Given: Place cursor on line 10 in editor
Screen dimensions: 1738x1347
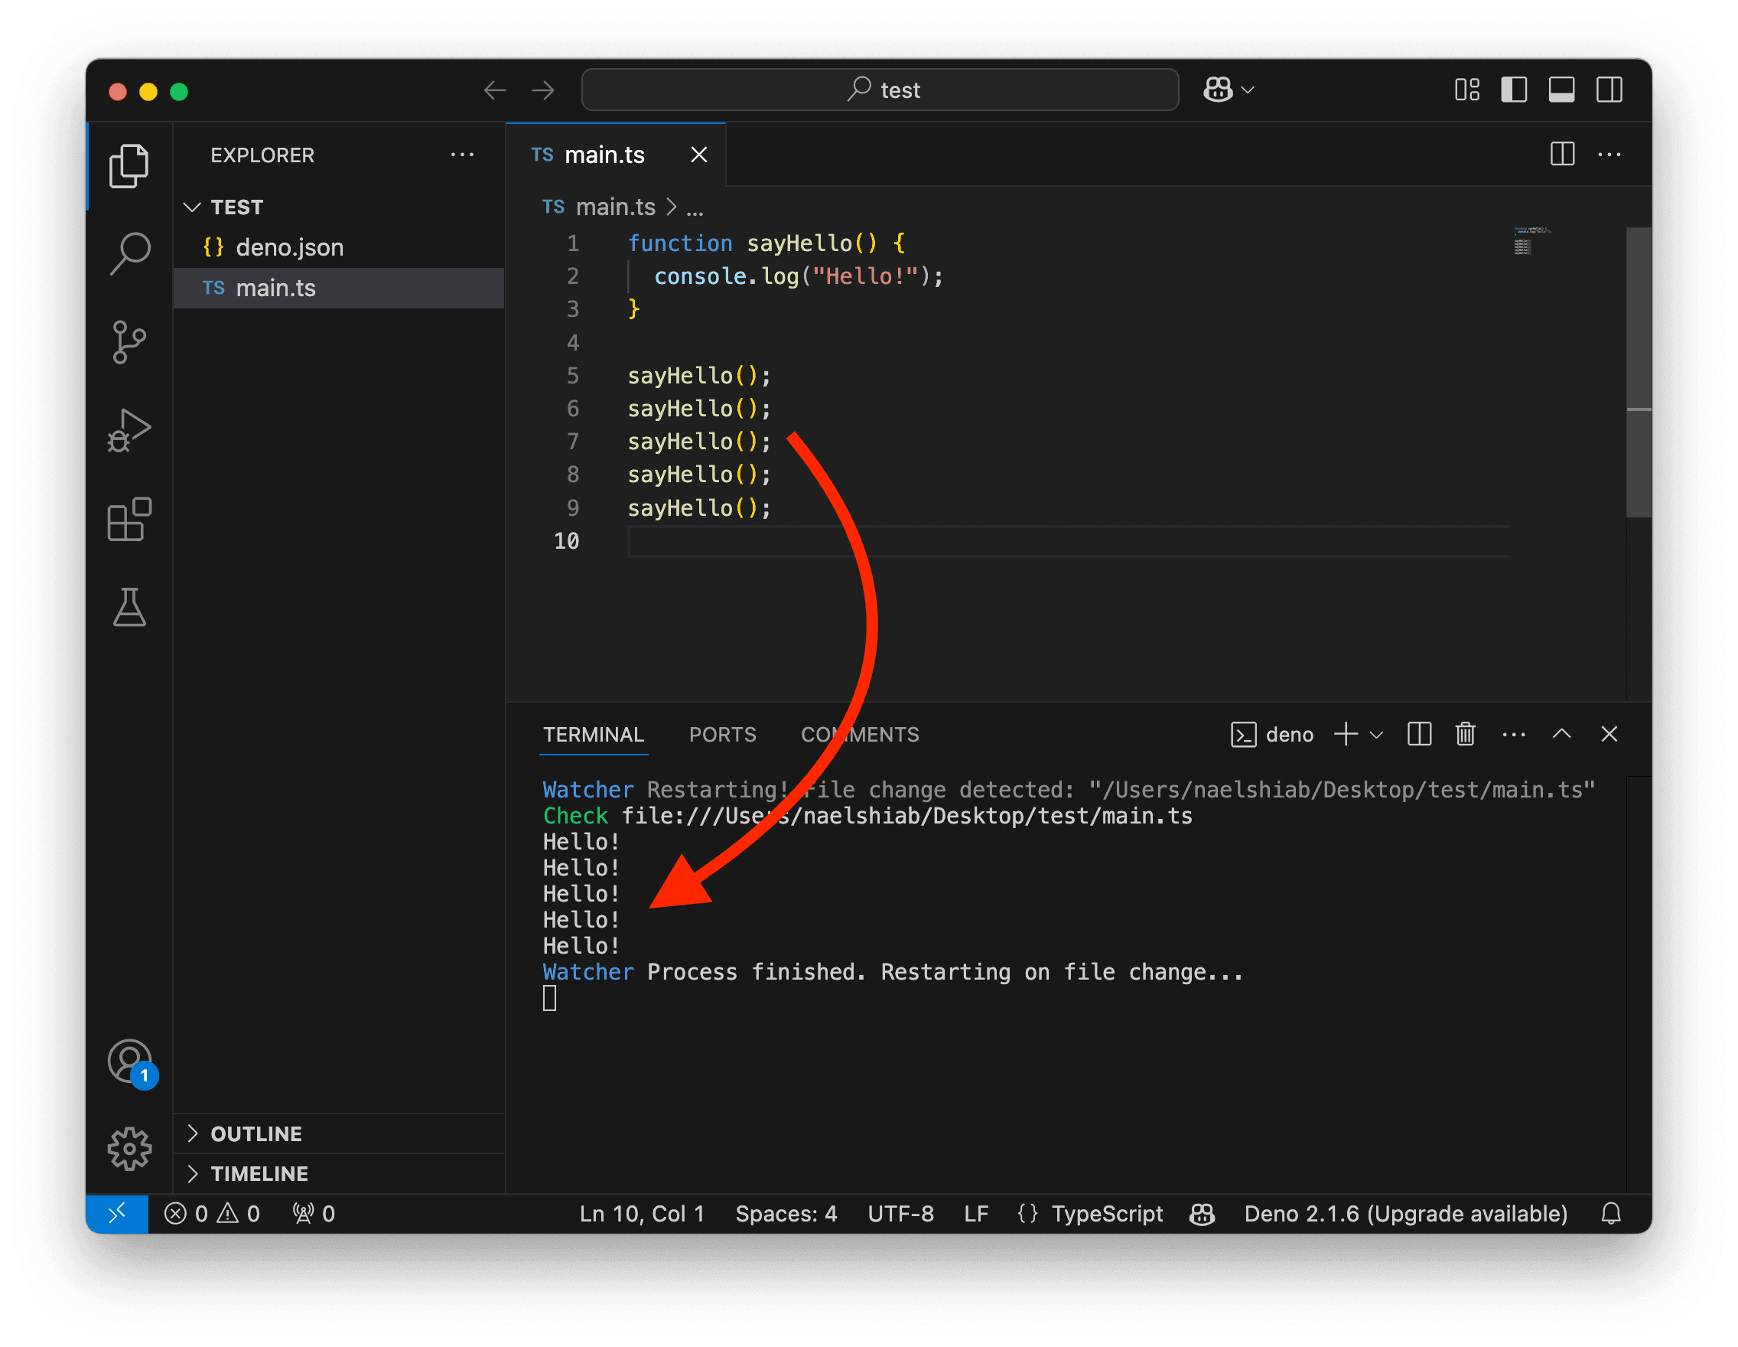Looking at the screenshot, I should click(1066, 541).
